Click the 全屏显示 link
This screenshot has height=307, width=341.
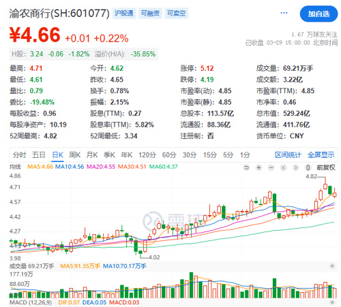(x=321, y=155)
